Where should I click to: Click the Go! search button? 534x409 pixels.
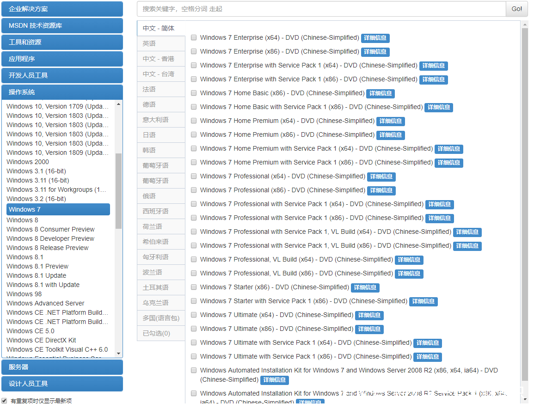point(516,9)
